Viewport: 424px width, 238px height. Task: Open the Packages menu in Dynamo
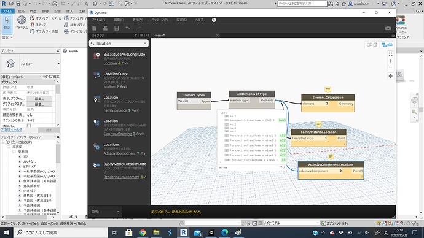pos(160,20)
